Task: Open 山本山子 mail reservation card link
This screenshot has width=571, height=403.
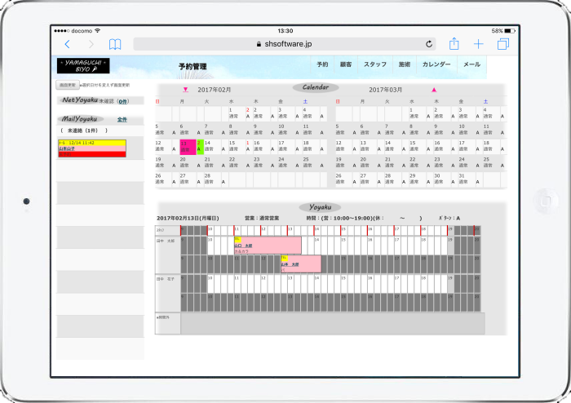Action: (67, 148)
